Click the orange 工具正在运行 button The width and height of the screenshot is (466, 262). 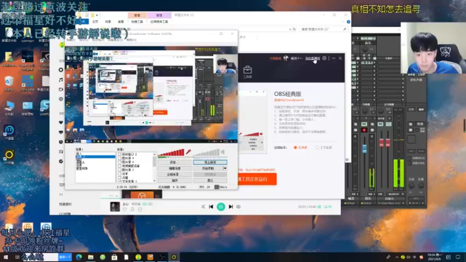[257, 179]
